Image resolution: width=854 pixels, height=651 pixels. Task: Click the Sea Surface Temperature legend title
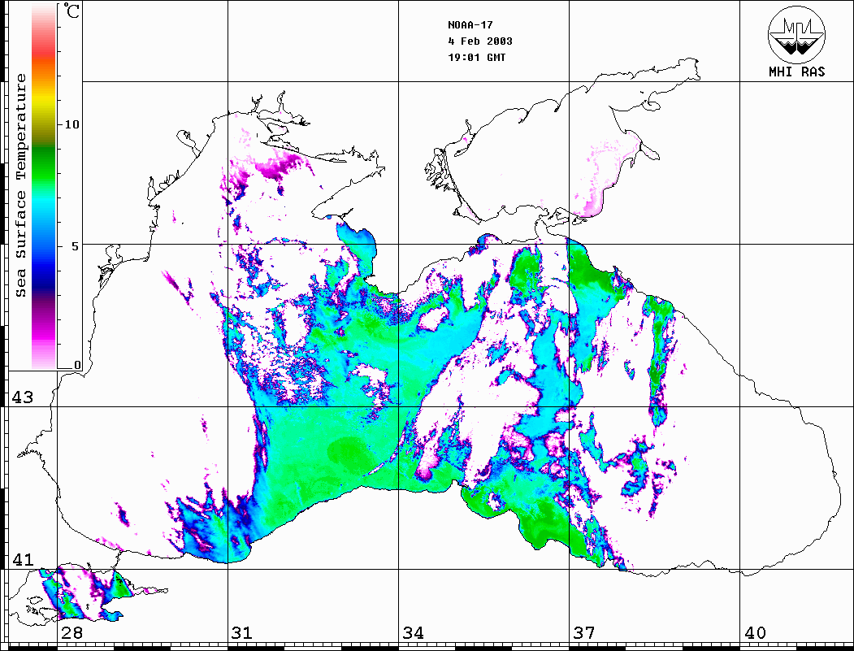coord(20,185)
